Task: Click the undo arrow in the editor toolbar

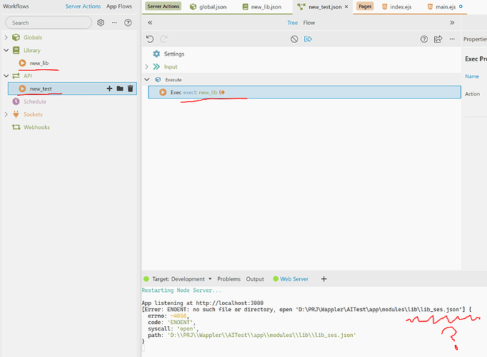Action: pos(150,39)
